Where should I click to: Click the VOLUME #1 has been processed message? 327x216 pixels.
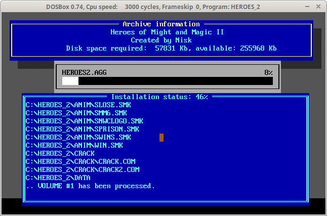(x=90, y=186)
